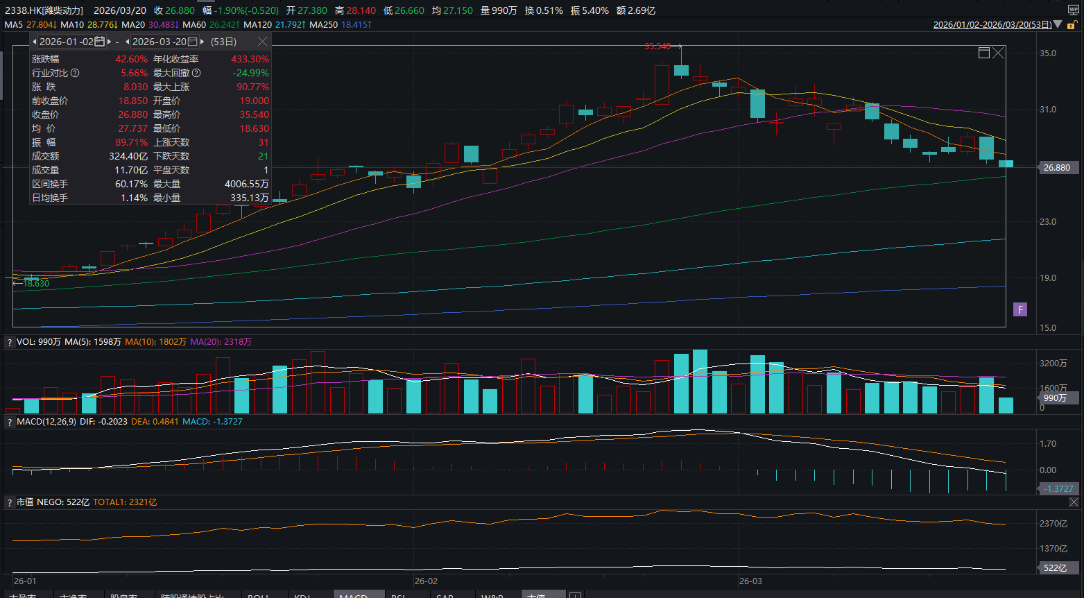Screen dimensions: 1084x598
Task: Close the interval statistics panel
Action: coord(262,42)
